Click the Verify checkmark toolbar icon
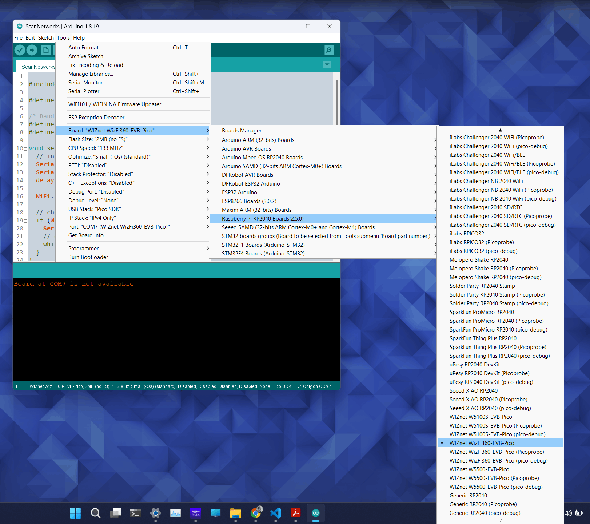Screen dimensions: 590x524 pyautogui.click(x=20, y=50)
